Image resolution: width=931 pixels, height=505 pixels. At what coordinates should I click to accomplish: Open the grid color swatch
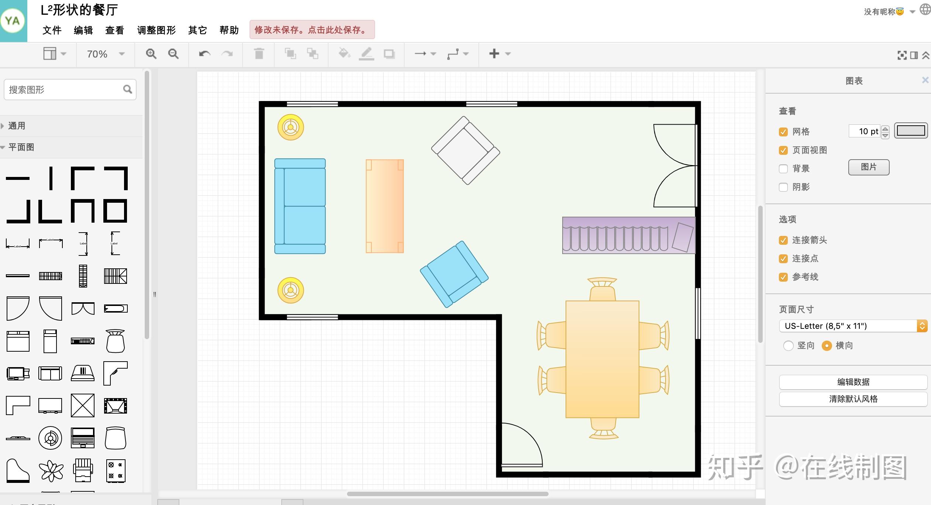coord(911,131)
